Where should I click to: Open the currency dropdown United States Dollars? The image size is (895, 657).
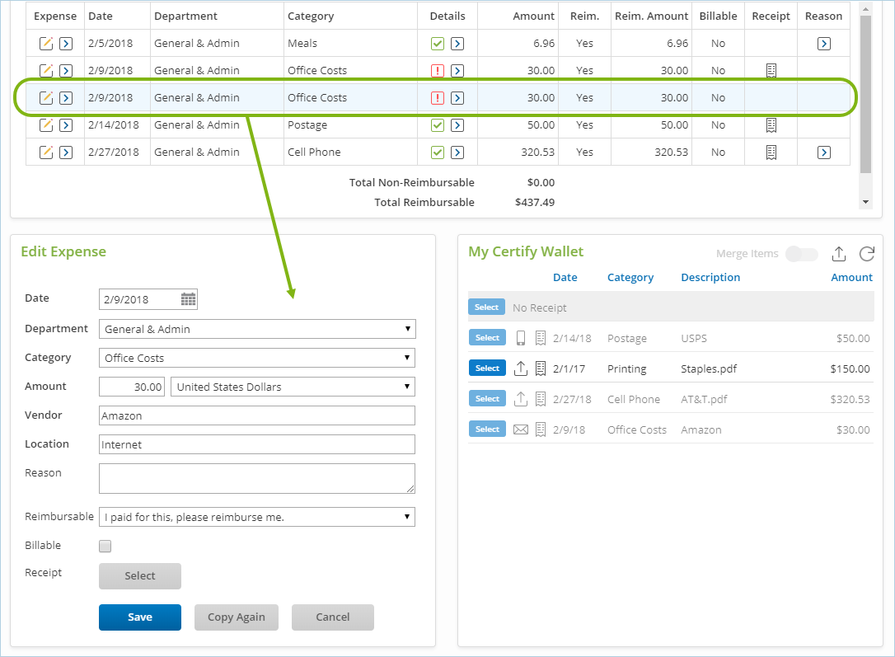(x=293, y=387)
